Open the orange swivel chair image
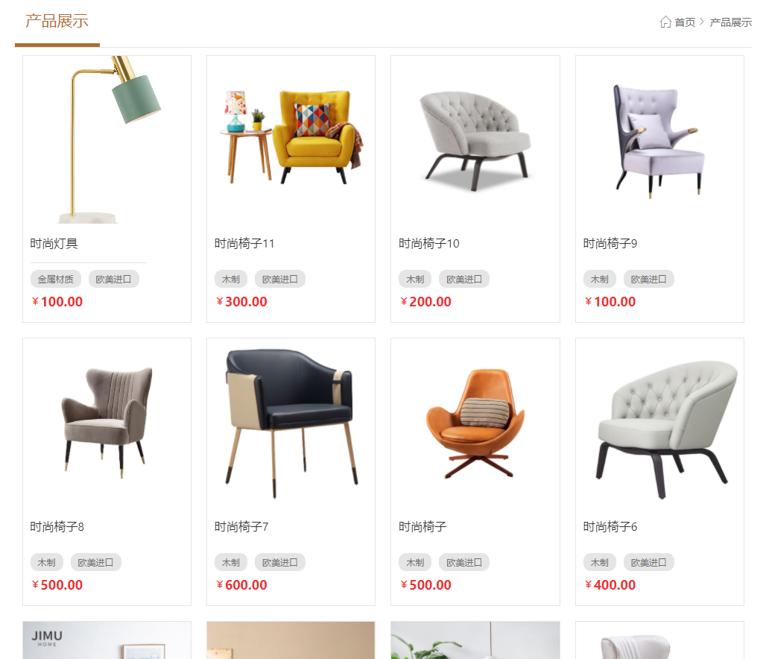The height and width of the screenshot is (659, 766). (x=475, y=423)
